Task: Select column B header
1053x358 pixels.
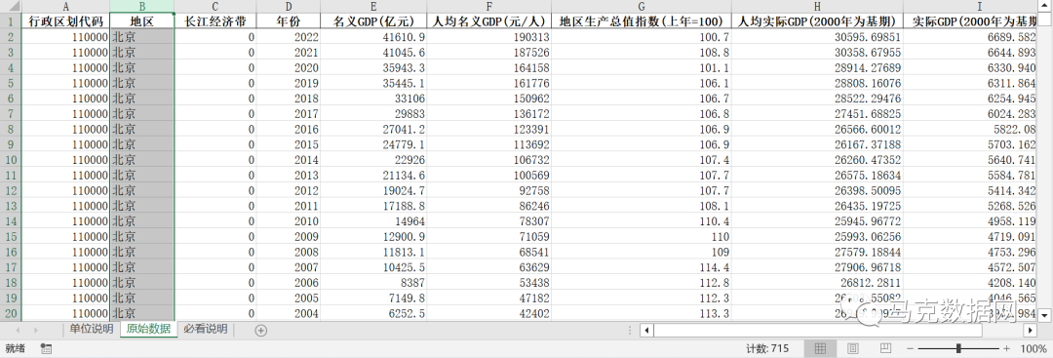Action: pos(141,6)
